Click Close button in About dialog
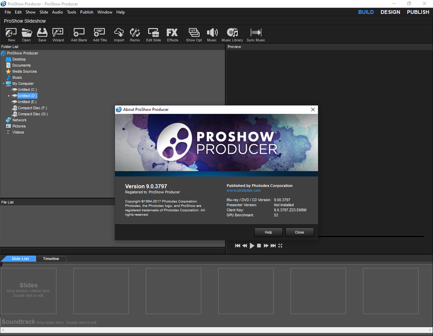Image resolution: width=433 pixels, height=336 pixels. point(299,232)
